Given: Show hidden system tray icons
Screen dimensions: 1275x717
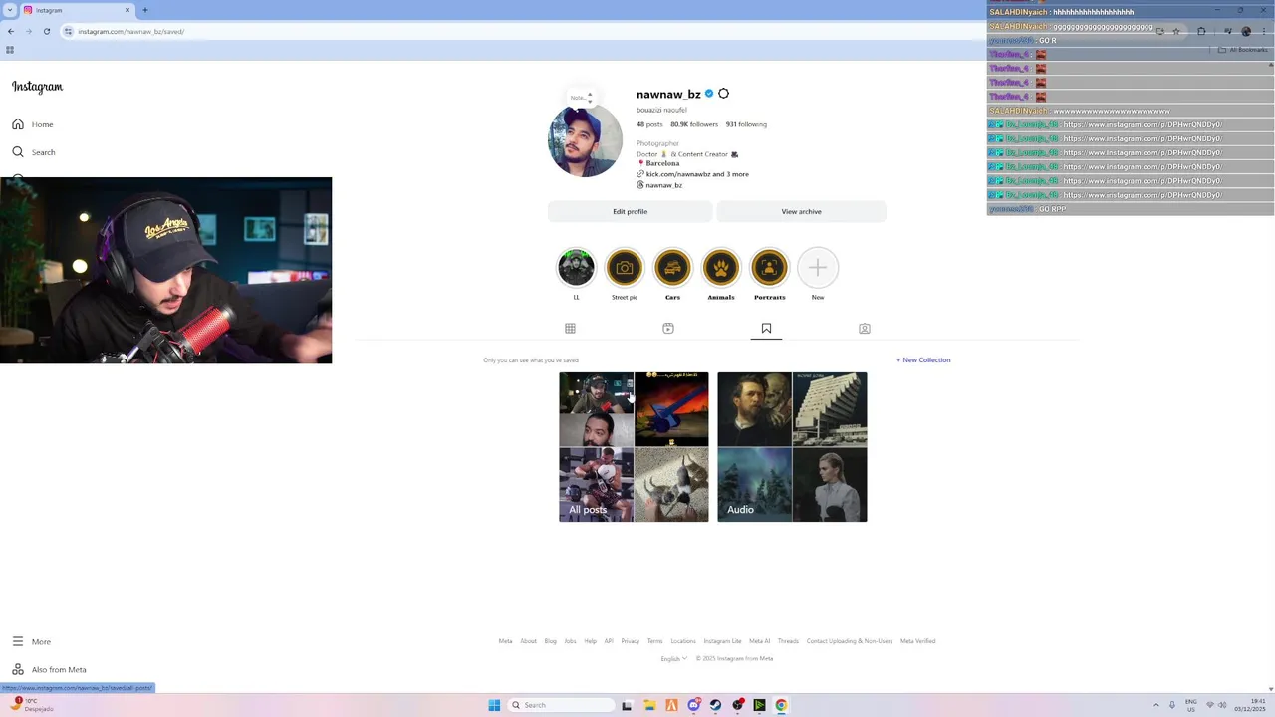Looking at the screenshot, I should click(1156, 705).
